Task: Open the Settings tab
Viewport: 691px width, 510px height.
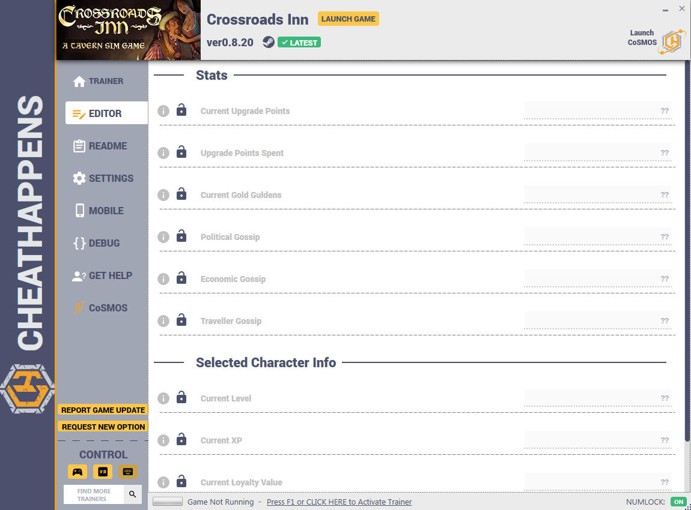Action: [103, 178]
